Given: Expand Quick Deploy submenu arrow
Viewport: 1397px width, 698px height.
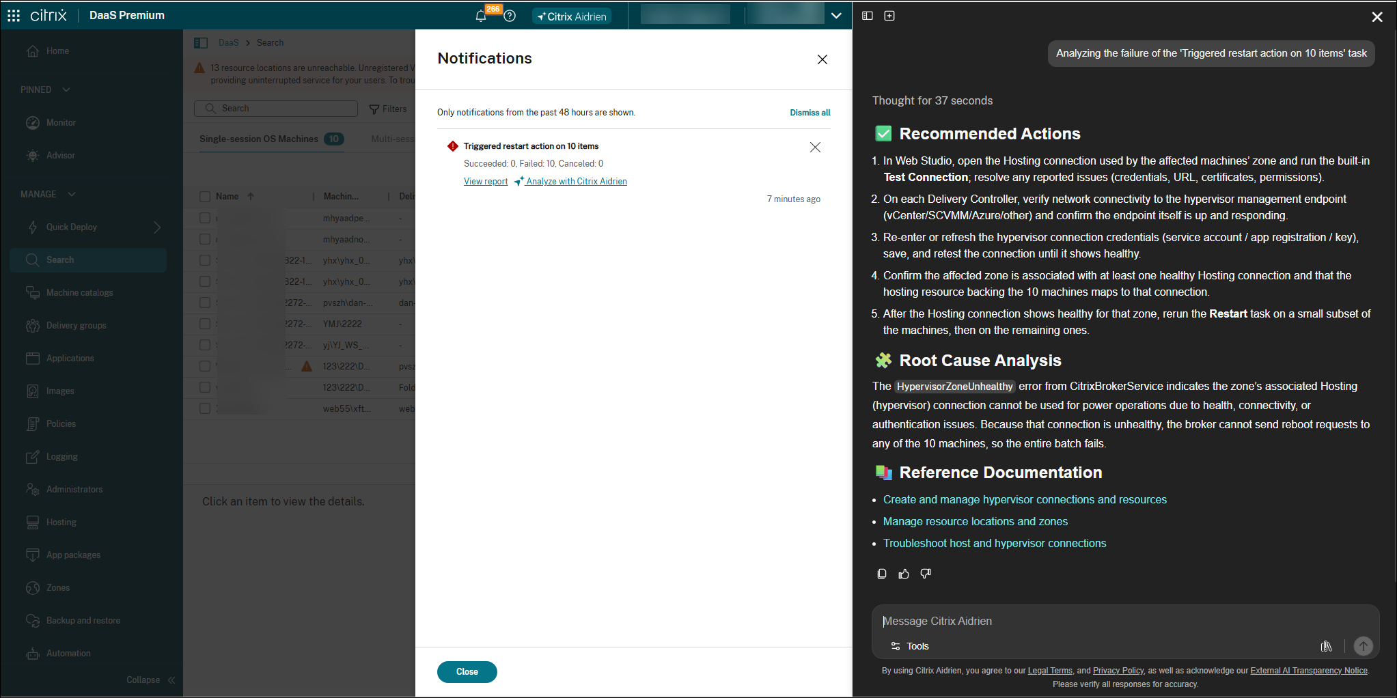Looking at the screenshot, I should click(x=157, y=227).
